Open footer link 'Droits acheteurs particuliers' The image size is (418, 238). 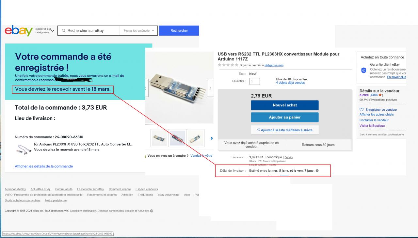pos(23,200)
